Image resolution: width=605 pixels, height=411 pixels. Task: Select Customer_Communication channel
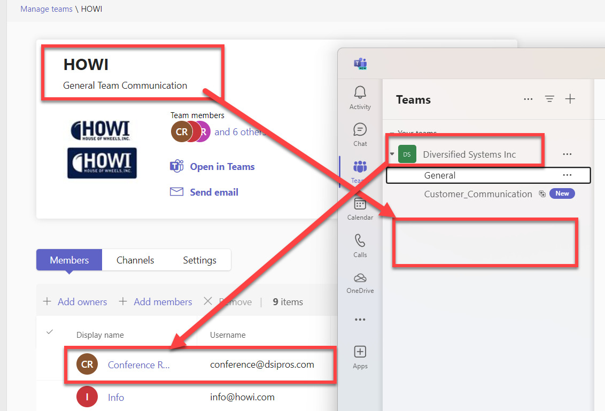click(478, 193)
